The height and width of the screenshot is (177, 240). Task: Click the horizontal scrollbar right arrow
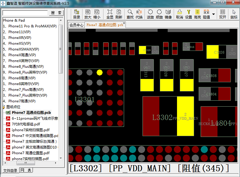click(x=56, y=163)
